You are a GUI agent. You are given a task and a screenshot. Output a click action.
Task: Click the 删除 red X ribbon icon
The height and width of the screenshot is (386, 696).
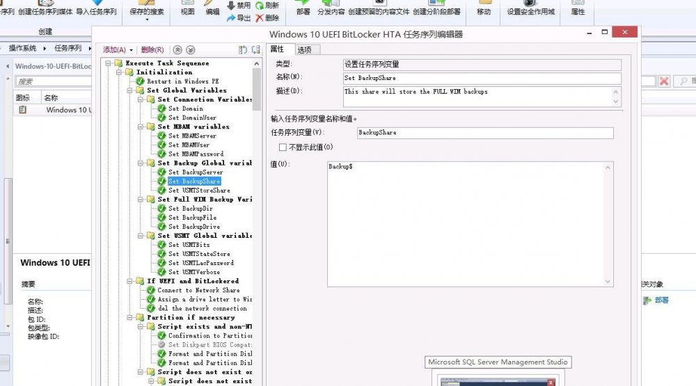pos(260,18)
